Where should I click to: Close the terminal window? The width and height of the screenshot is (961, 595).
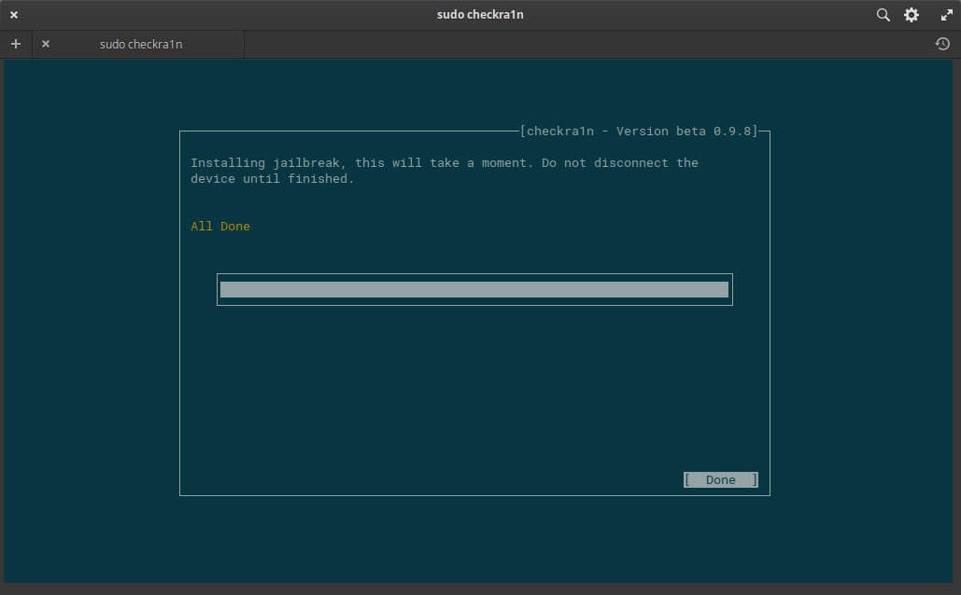(14, 15)
